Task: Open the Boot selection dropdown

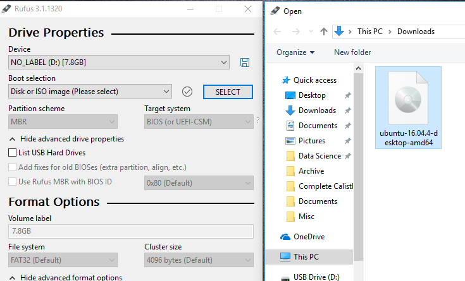Action: (90, 92)
